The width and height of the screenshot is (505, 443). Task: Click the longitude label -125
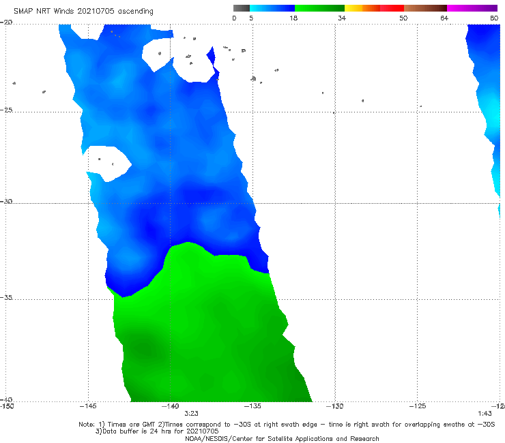418,406
